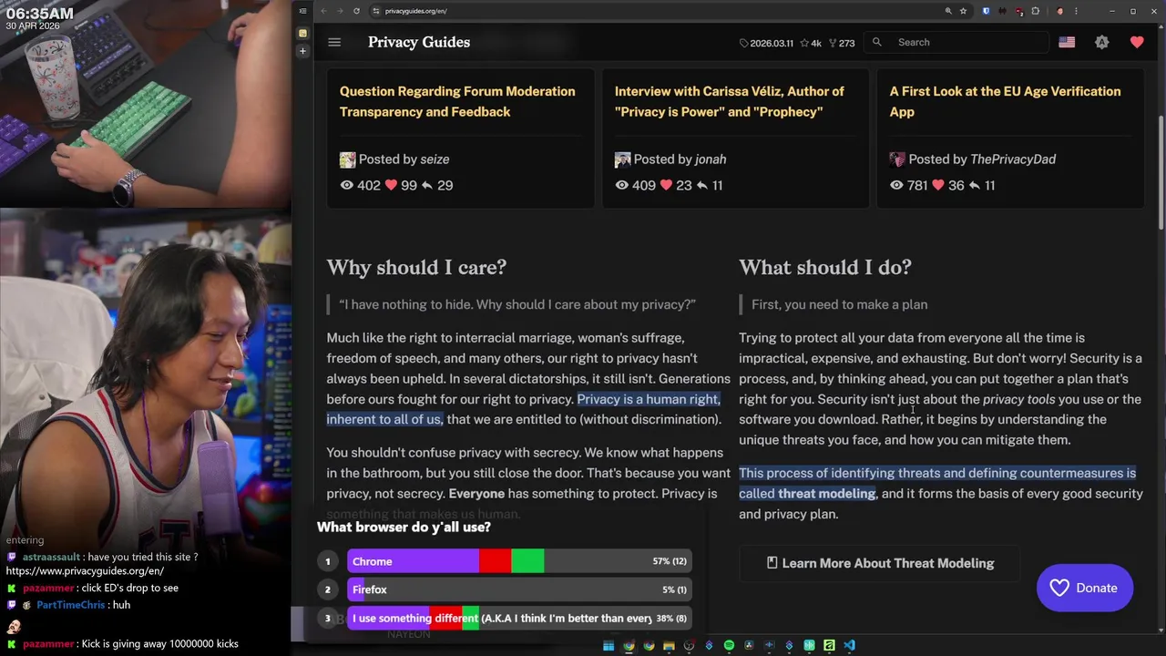The height and width of the screenshot is (656, 1166).
Task: Click ThePrivacyDad's avatar thumbnail
Action: (897, 159)
